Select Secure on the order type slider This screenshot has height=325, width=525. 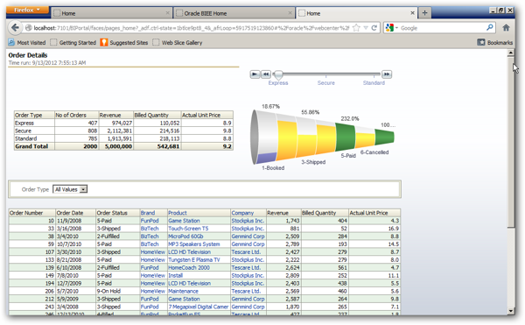(x=325, y=82)
